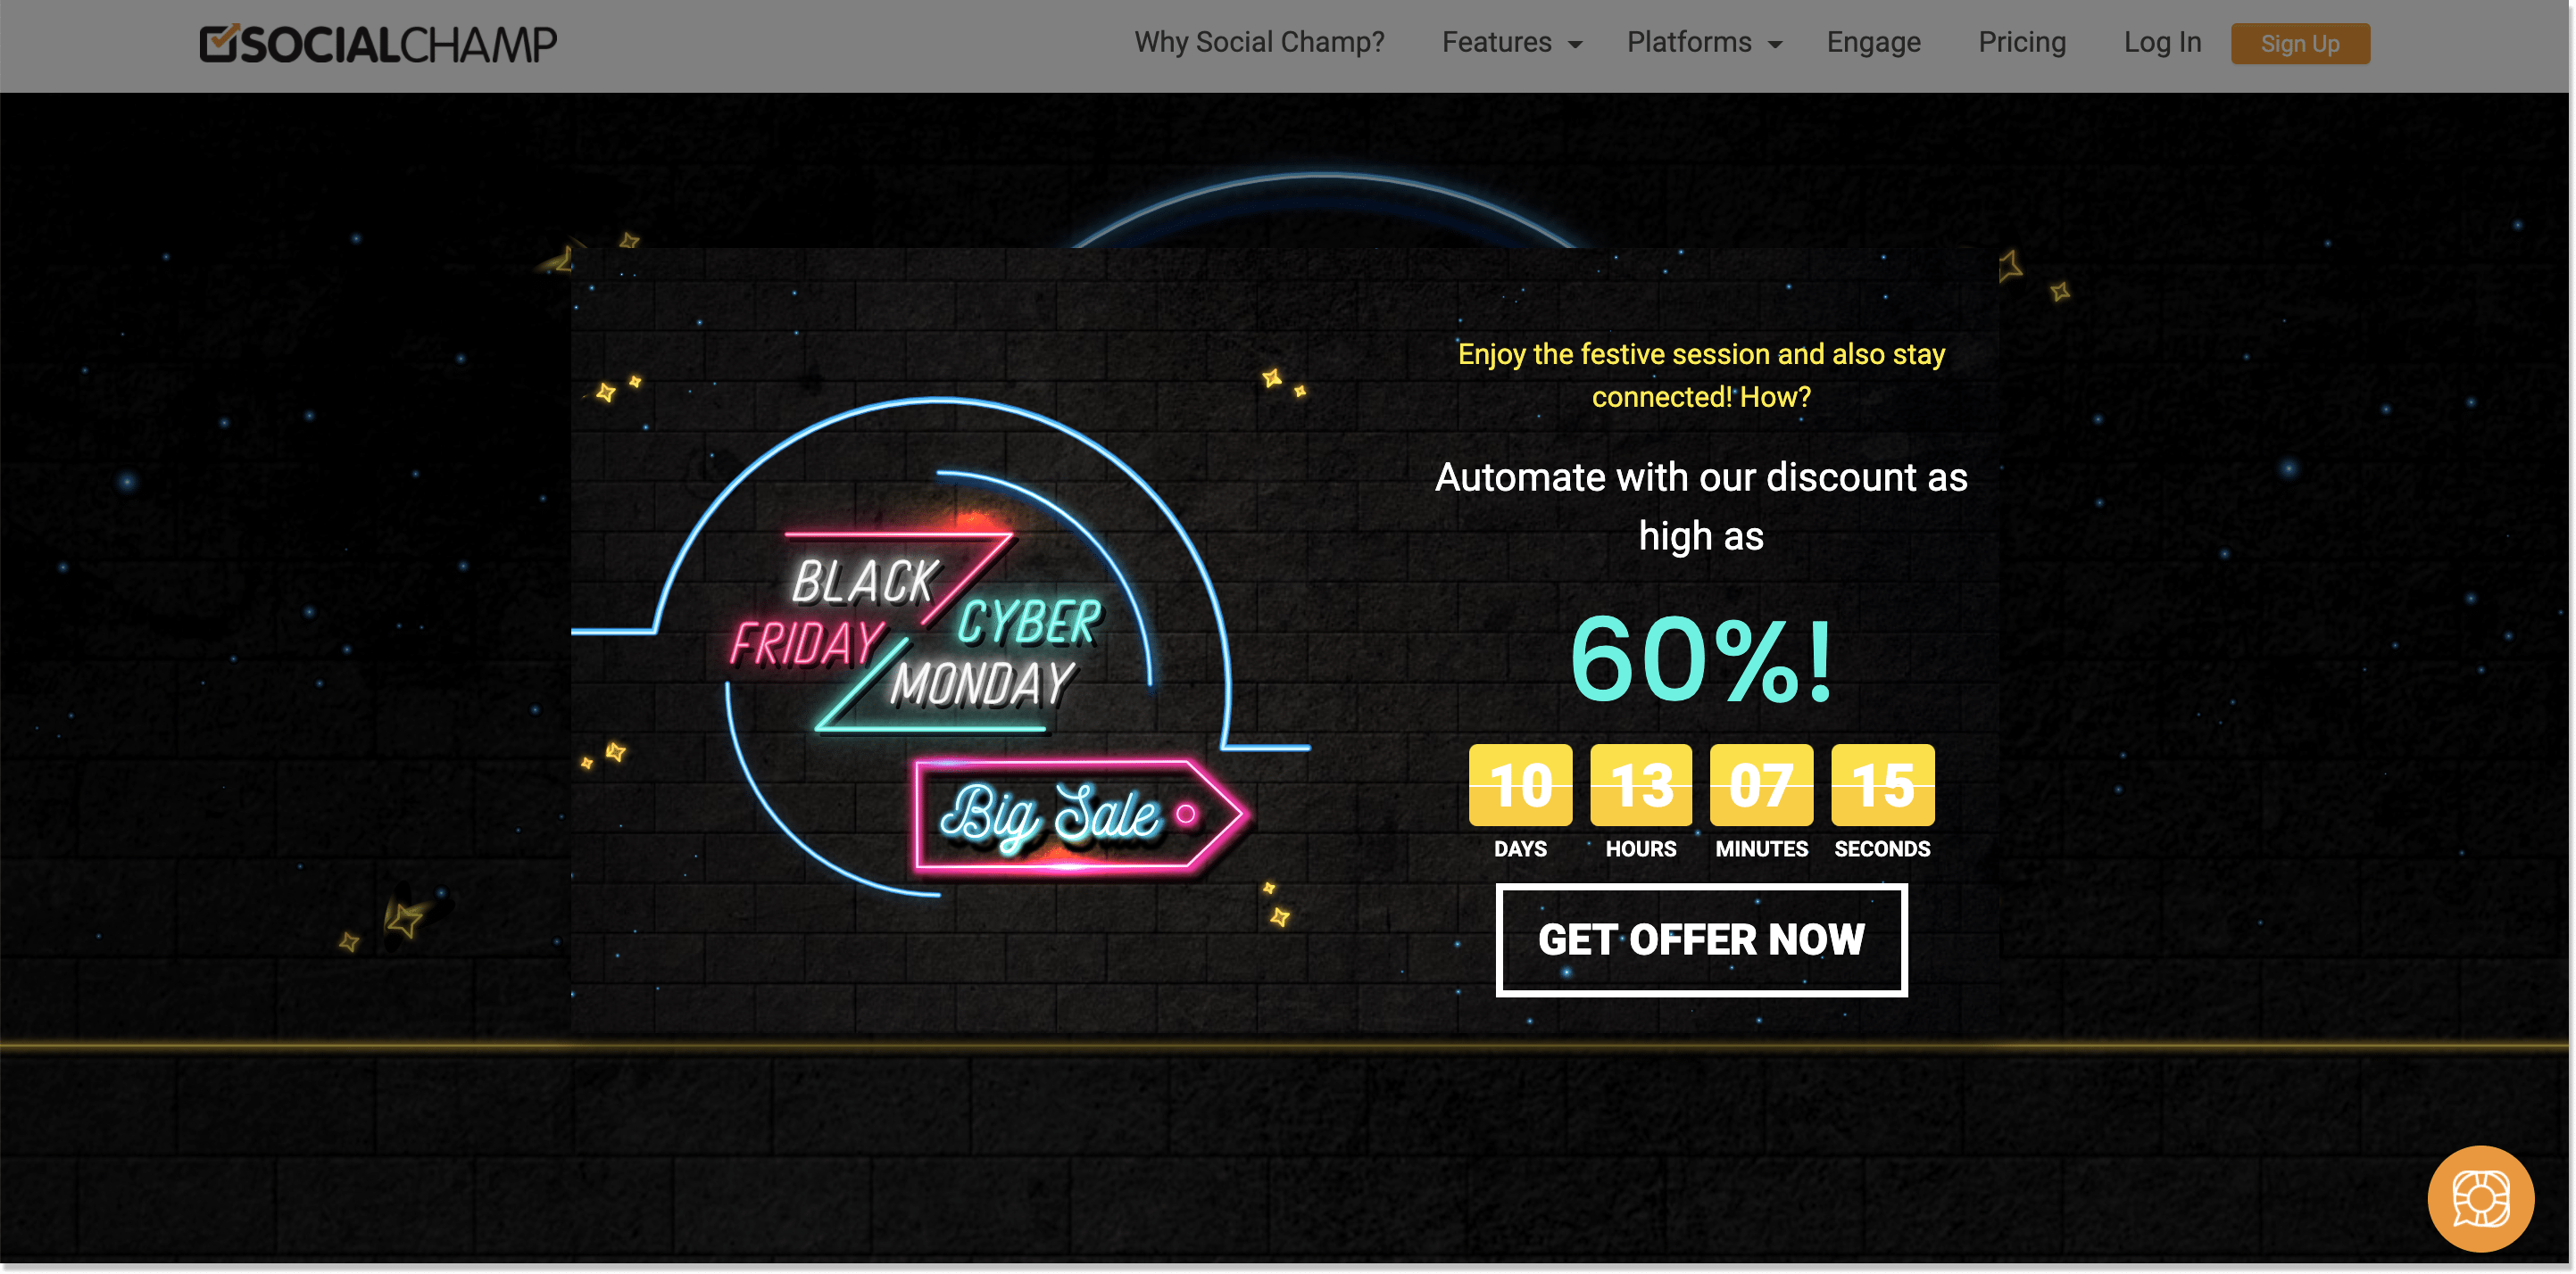The image size is (2576, 1274).
Task: Expand the Features dropdown arrow
Action: 1575,45
